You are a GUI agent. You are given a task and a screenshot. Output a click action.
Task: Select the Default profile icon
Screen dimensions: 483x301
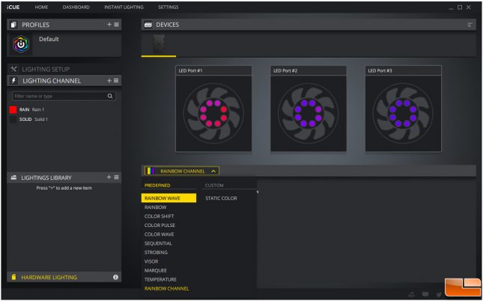pos(21,45)
